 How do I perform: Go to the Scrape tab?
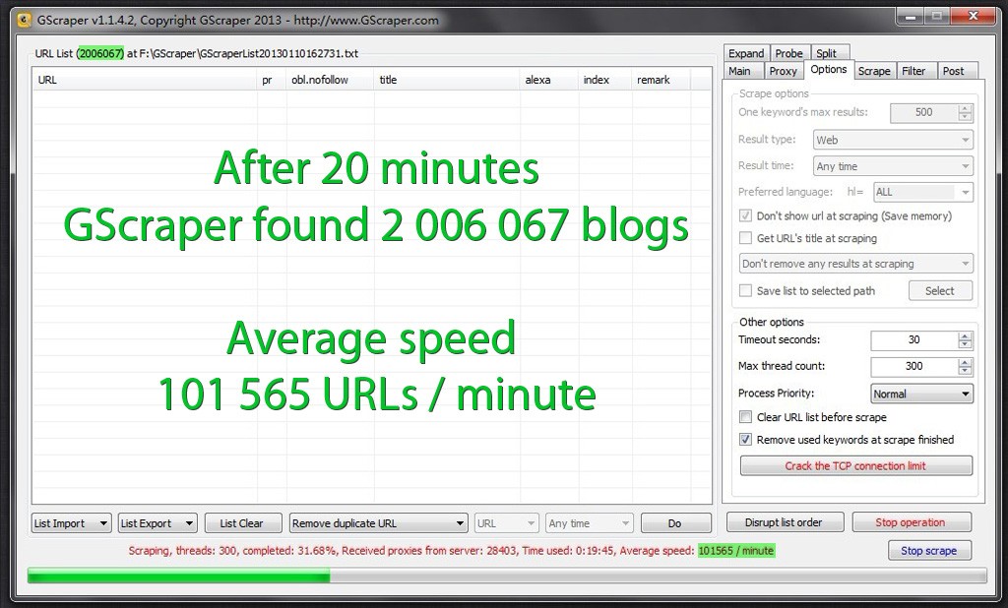tap(874, 71)
